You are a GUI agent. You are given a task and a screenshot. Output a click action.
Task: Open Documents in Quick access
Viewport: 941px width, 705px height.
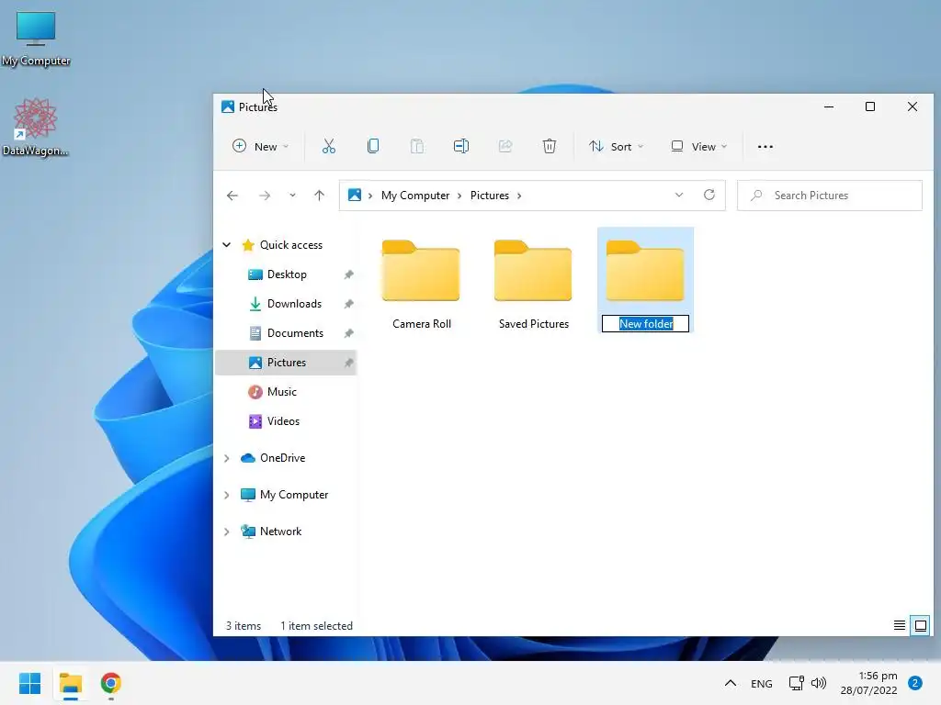click(295, 332)
